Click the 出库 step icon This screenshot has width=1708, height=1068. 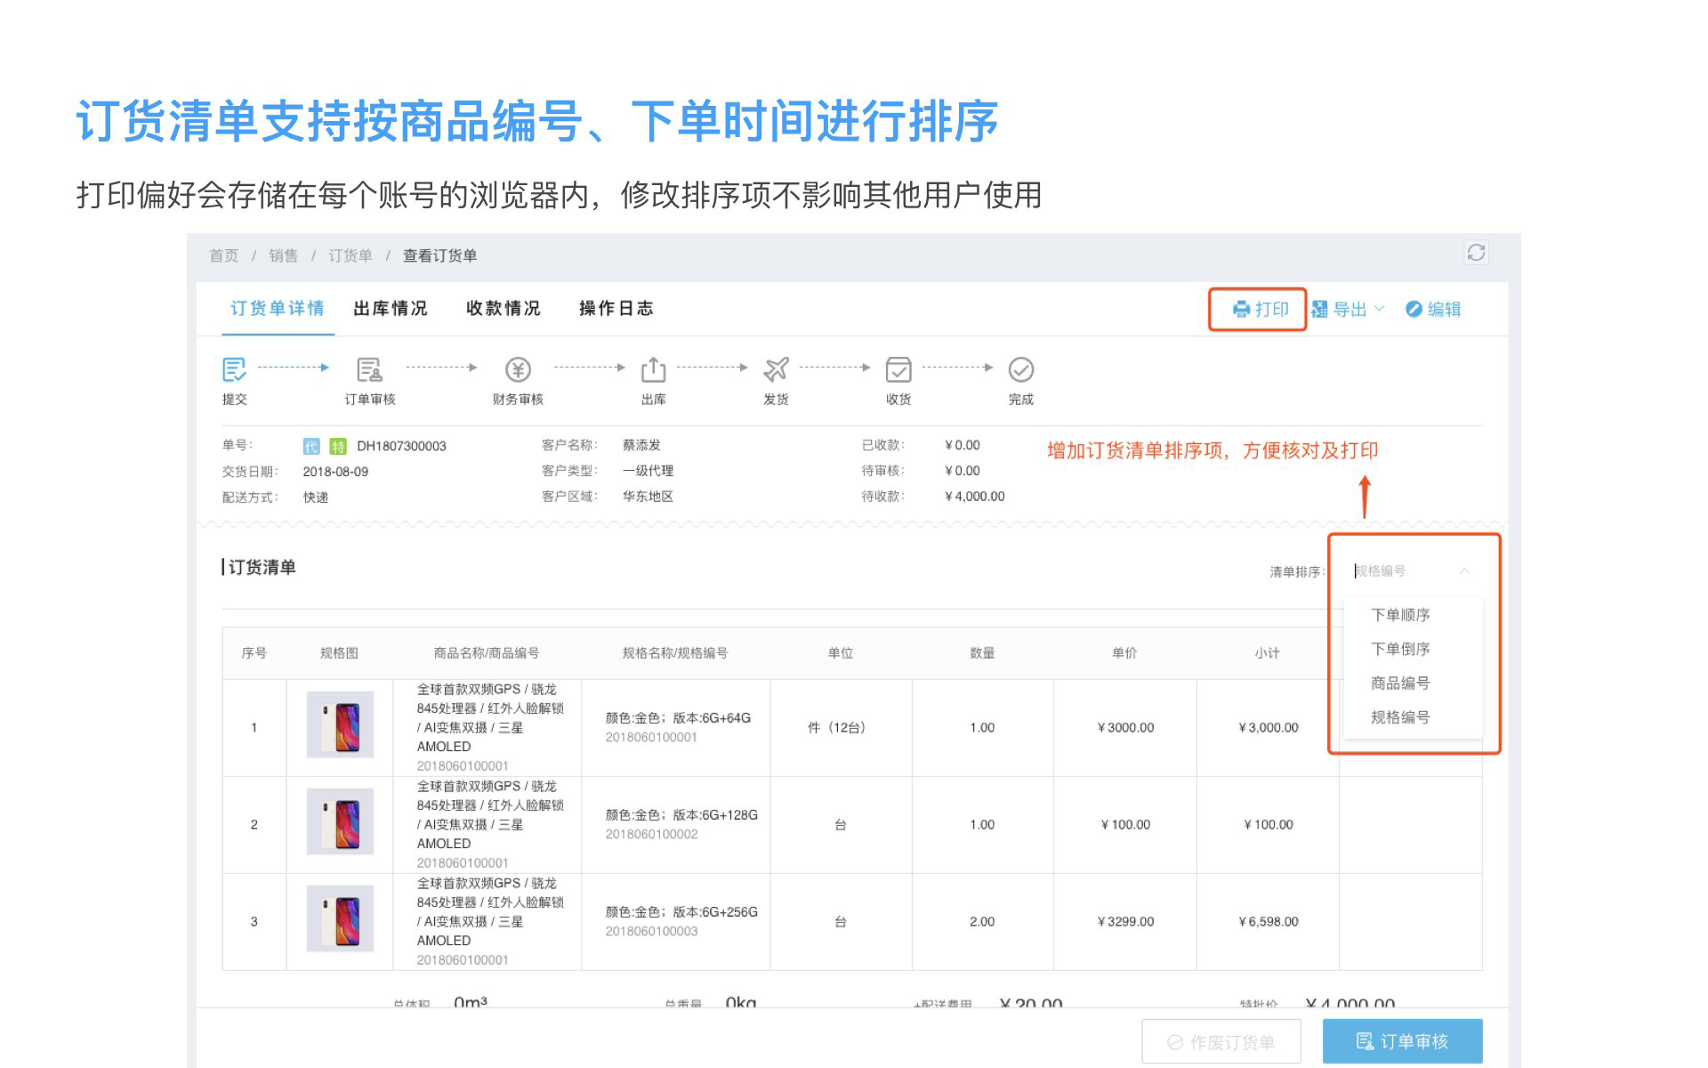(653, 369)
